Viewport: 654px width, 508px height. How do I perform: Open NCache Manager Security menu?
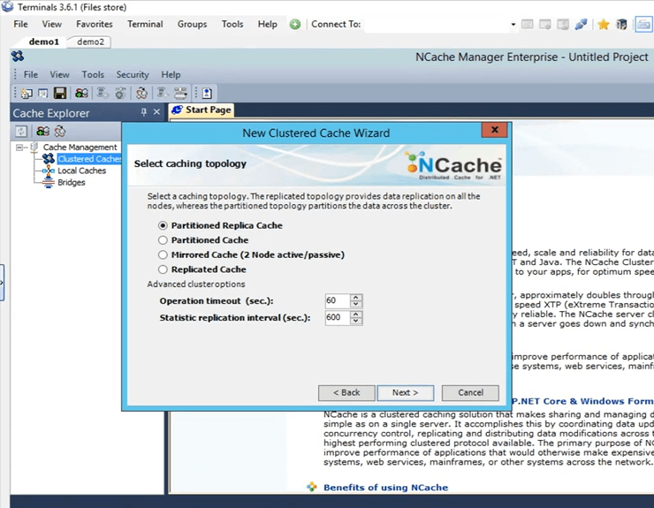(x=133, y=75)
